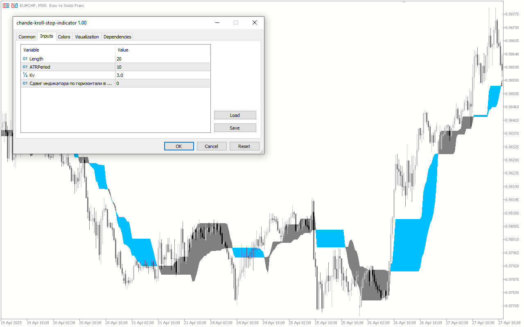The image size is (524, 327).
Task: Click the 0.98010 price axis label
Action: coord(512,240)
